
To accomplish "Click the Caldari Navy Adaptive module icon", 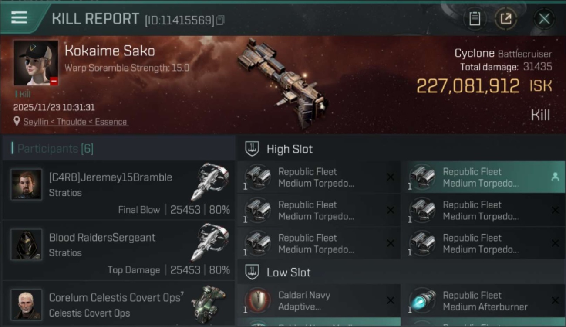I will click(x=258, y=300).
